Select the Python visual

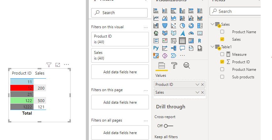tap(156, 48)
